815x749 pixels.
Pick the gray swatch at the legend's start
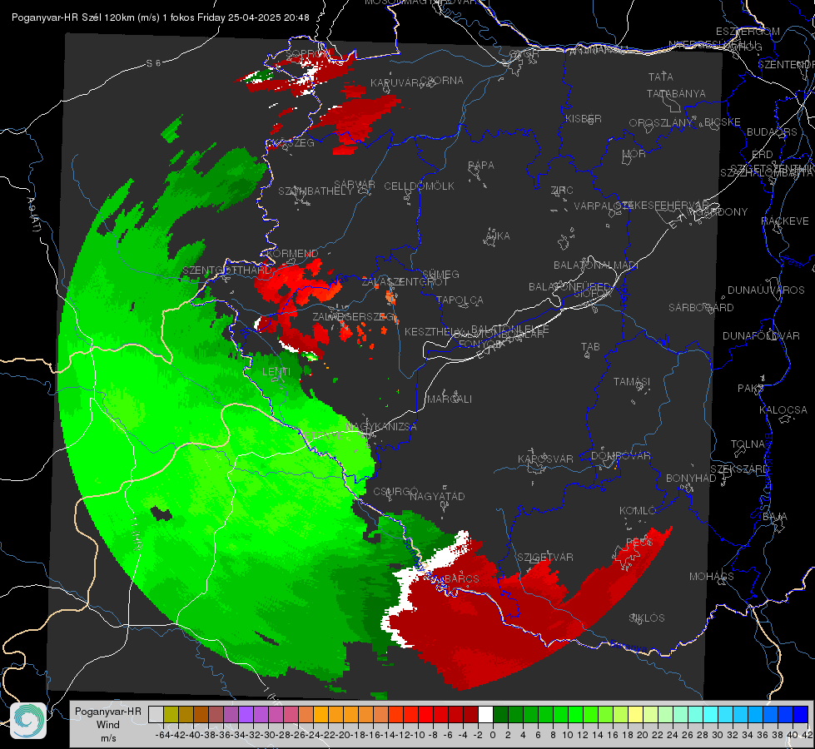point(156,714)
